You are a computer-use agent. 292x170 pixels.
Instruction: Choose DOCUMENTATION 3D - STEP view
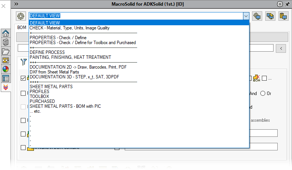tap(139, 77)
